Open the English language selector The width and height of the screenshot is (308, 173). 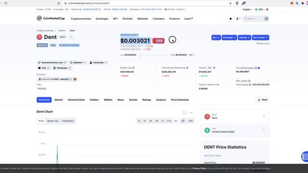click(247, 10)
